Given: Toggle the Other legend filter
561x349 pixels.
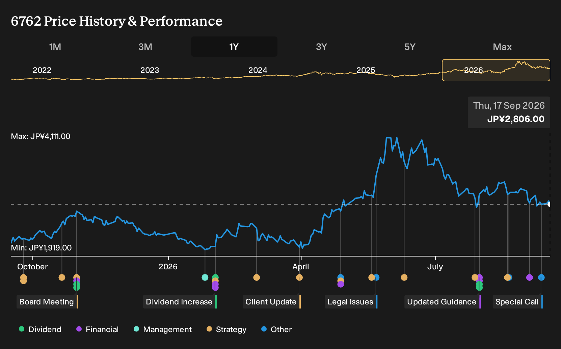Looking at the screenshot, I should [276, 329].
